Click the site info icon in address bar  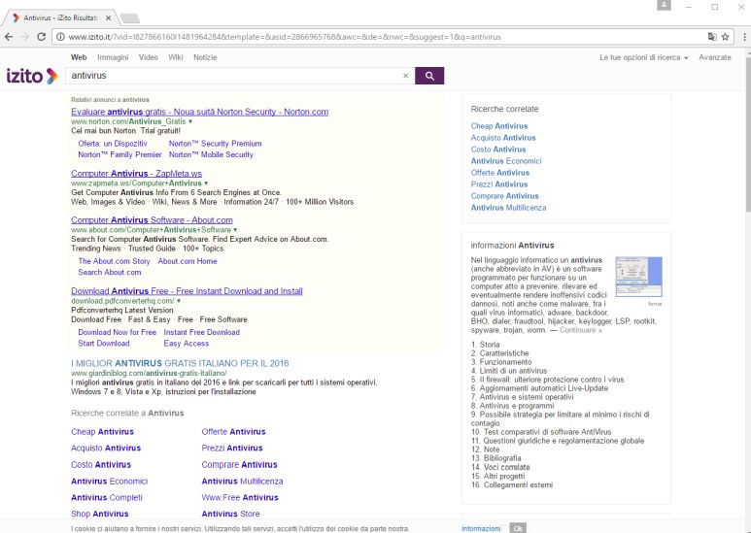[x=60, y=37]
